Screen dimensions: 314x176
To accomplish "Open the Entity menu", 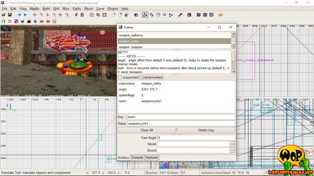I will 77,9.
